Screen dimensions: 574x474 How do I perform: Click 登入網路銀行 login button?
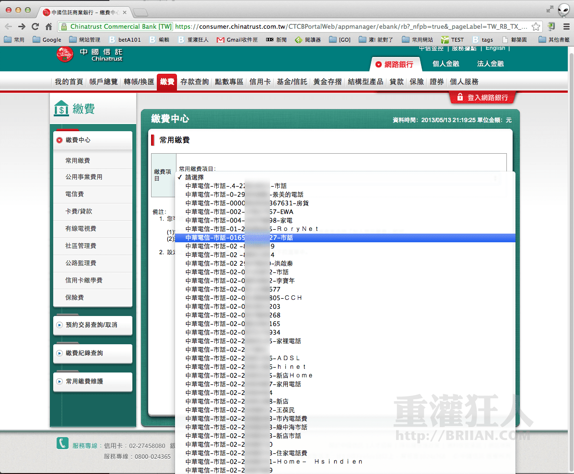click(482, 98)
